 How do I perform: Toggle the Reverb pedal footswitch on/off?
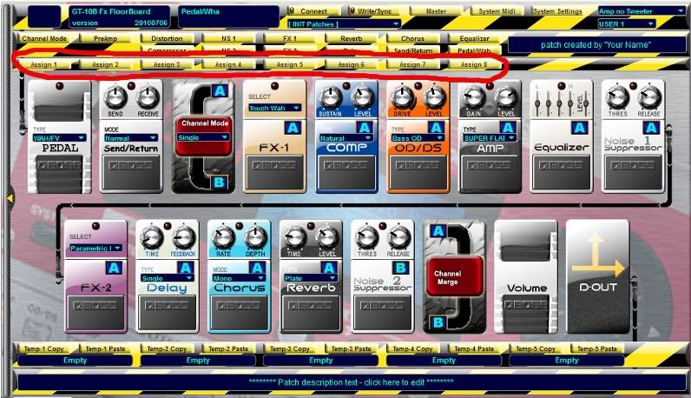point(312,308)
